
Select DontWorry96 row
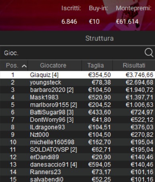pos(77,120)
